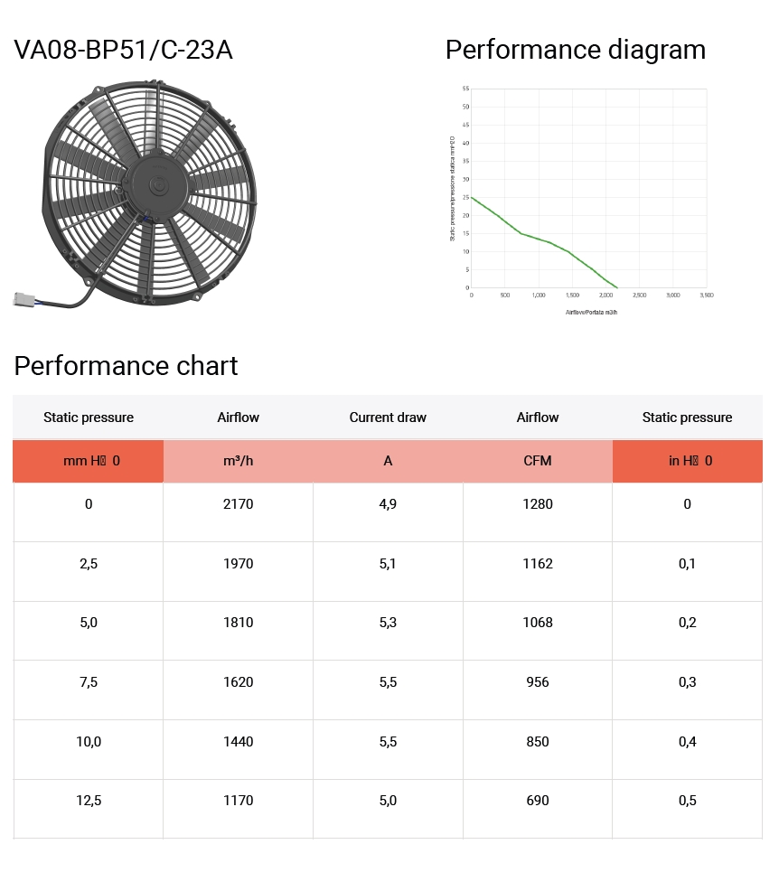Click the CFM unit header cell
Image resolution: width=779 pixels, height=882 pixels.
coord(538,461)
